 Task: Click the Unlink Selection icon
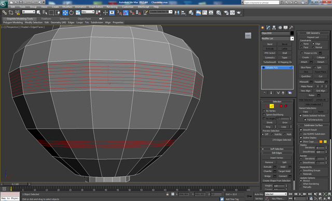11,12
